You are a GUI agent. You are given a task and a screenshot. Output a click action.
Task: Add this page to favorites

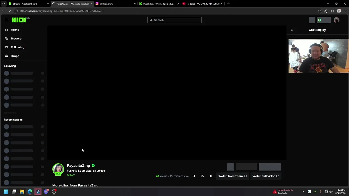[319, 11]
